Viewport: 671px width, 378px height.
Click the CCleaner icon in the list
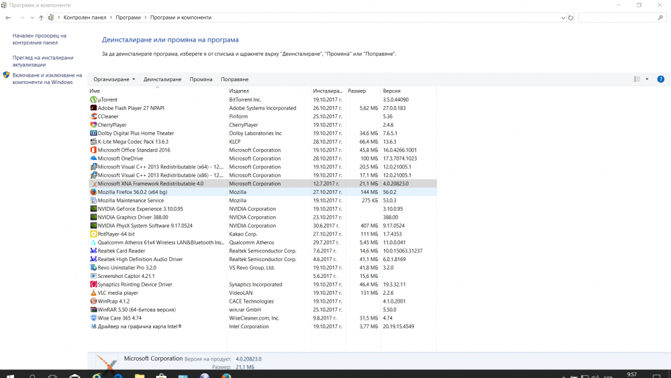point(93,116)
